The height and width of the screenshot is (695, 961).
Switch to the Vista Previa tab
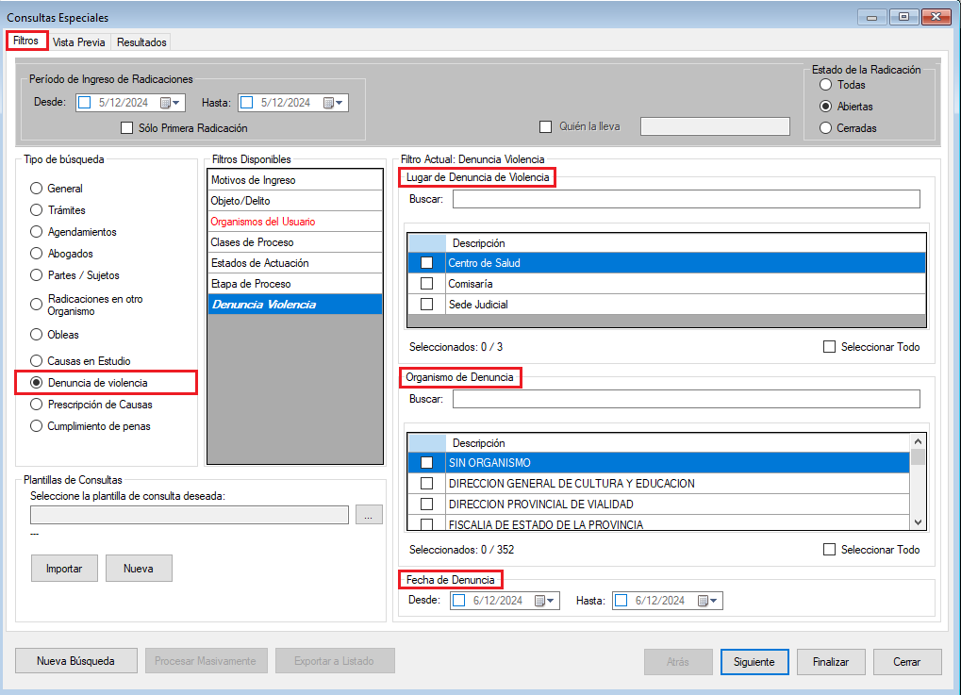(79, 42)
